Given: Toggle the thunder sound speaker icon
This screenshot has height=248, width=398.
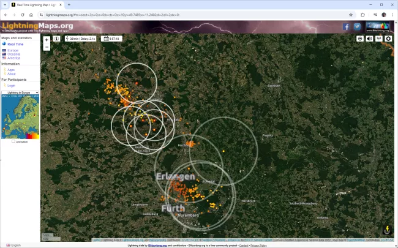Looking at the screenshot, I should [369, 39].
